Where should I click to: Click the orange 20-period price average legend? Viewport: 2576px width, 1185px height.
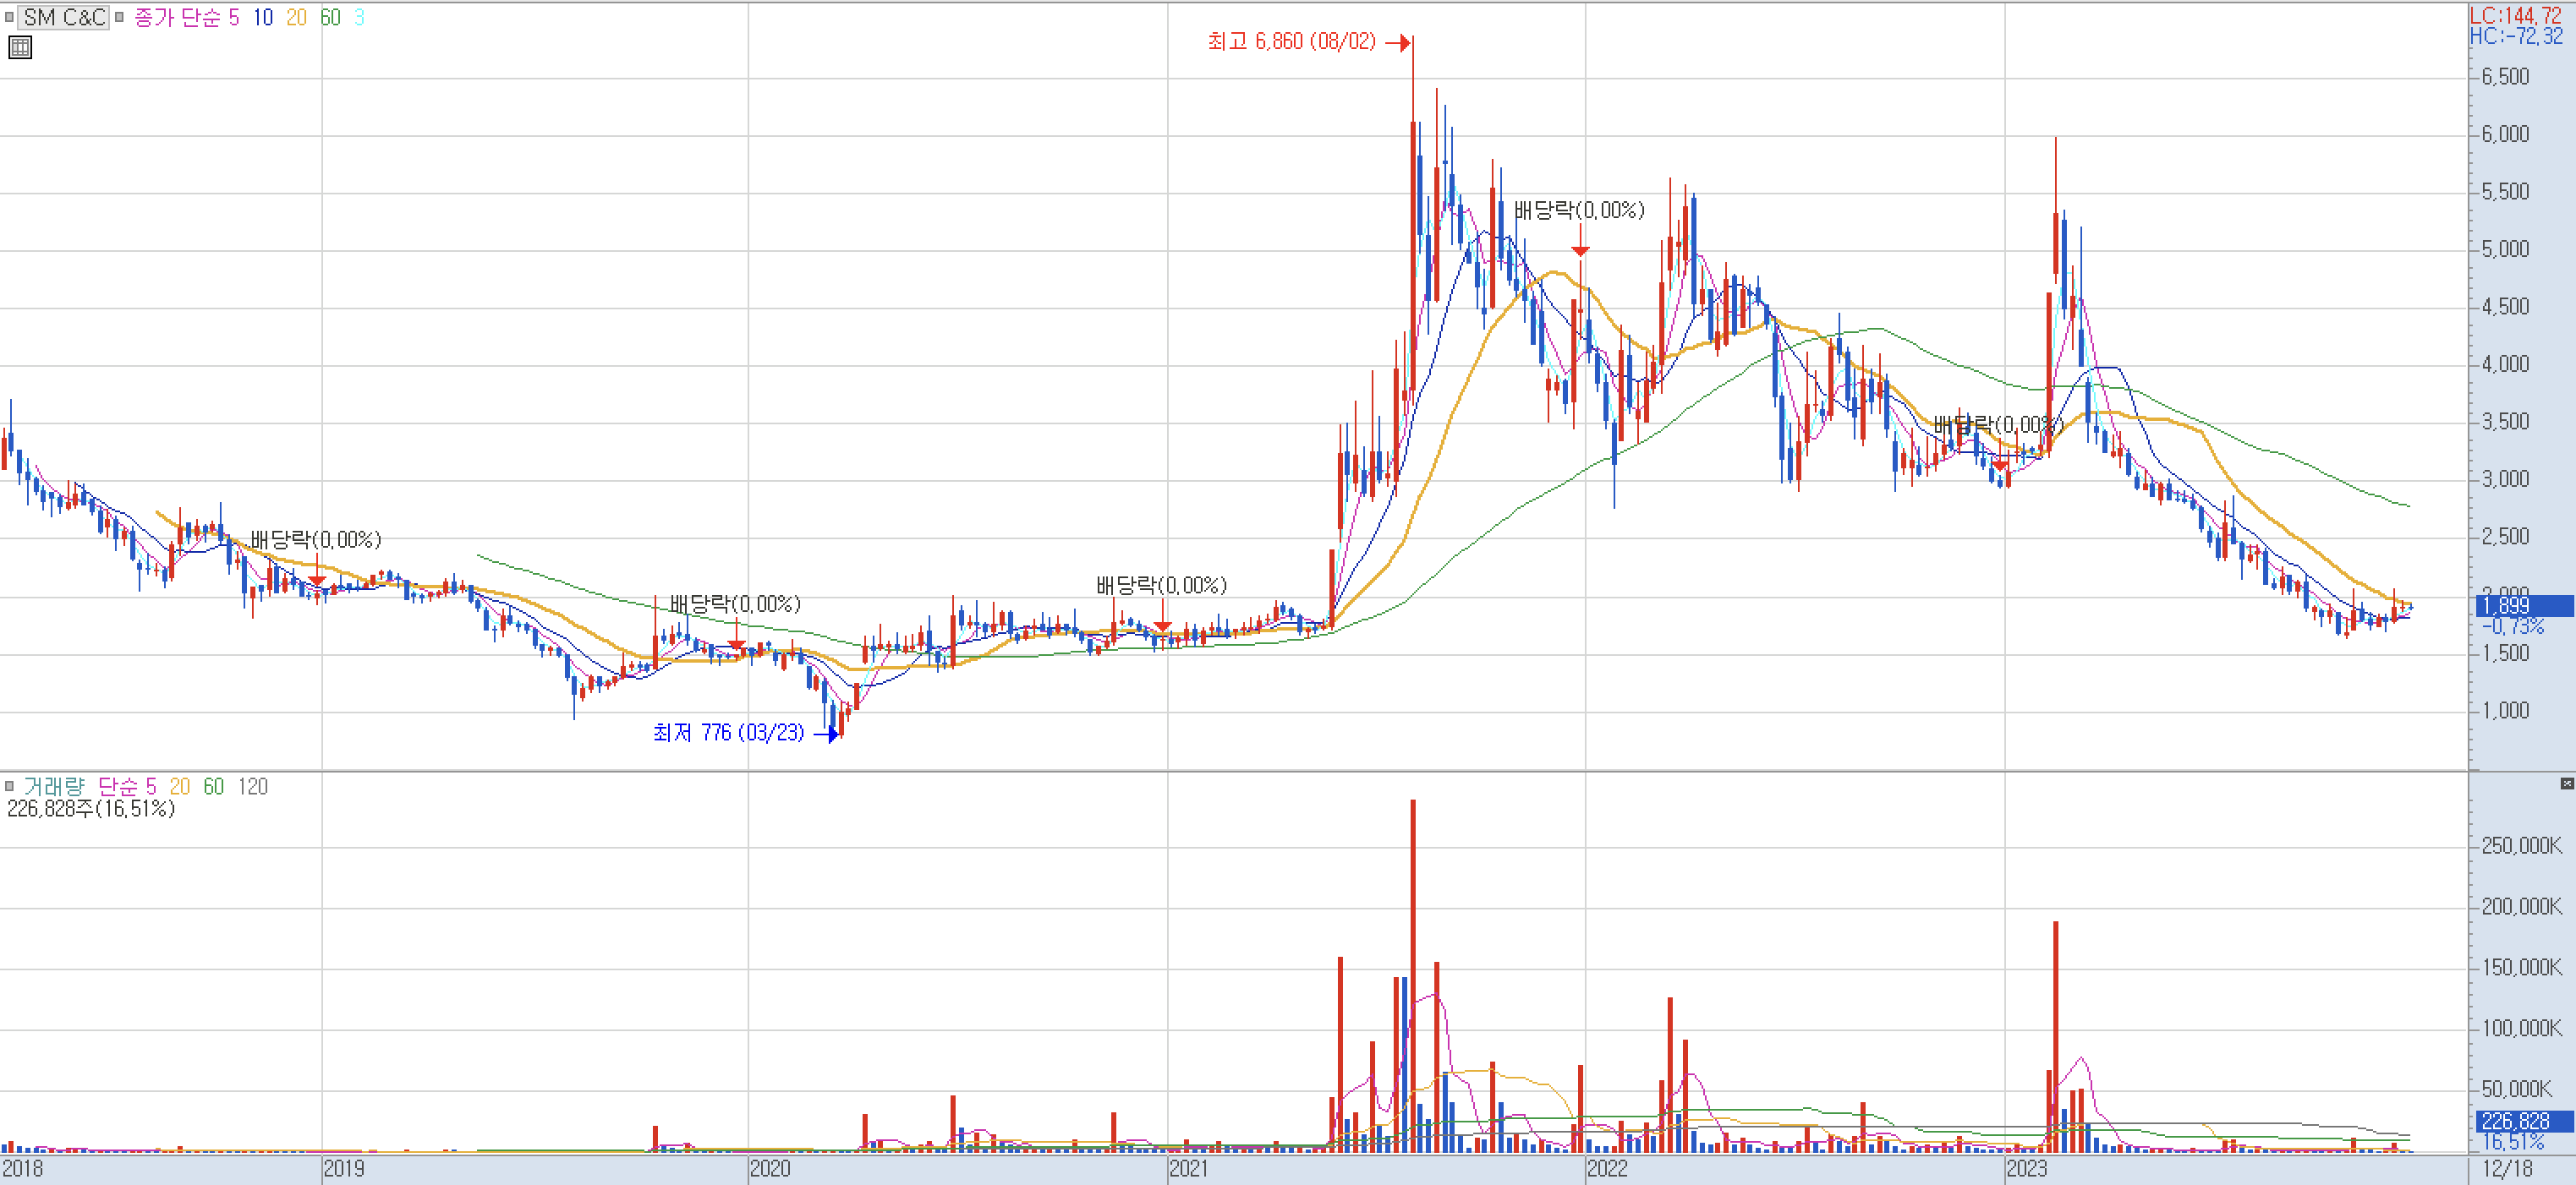(x=296, y=17)
